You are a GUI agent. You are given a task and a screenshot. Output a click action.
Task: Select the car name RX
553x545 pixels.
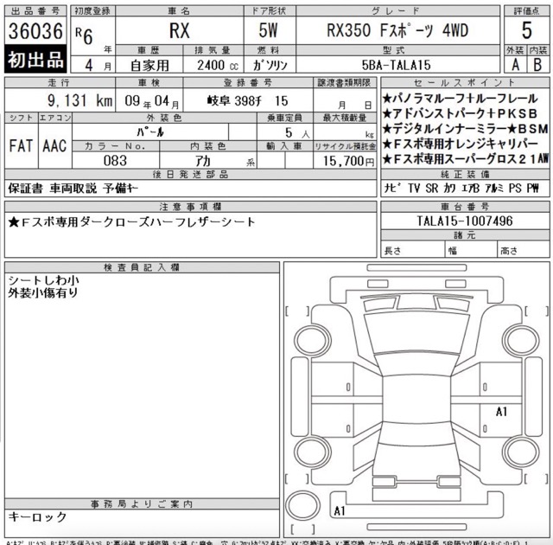[x=179, y=30]
